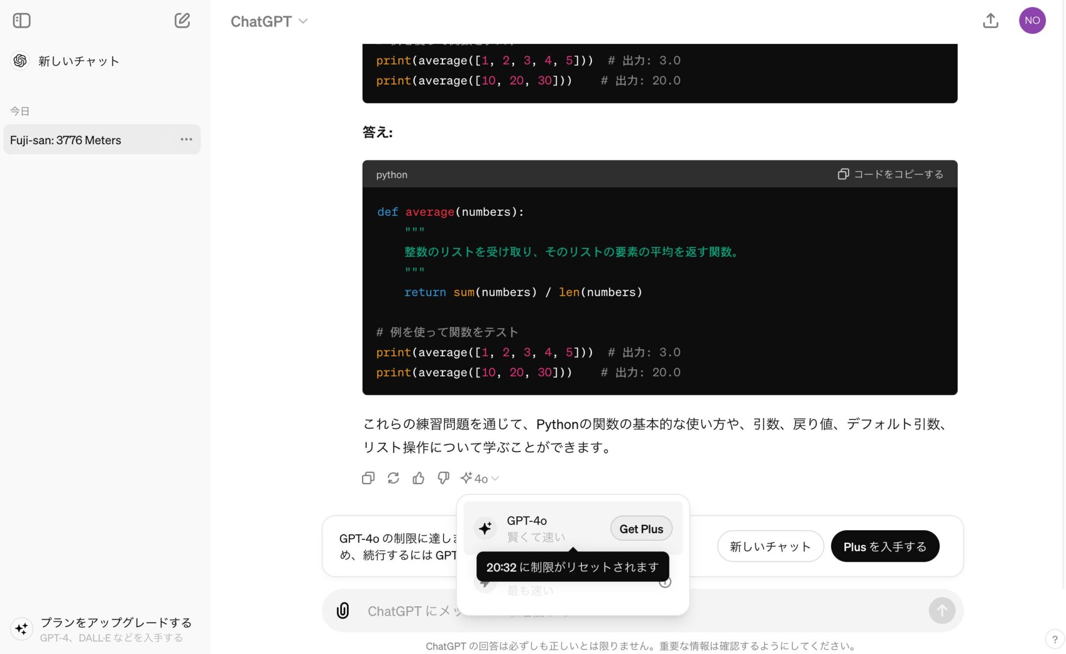Viewport: 1066px width, 654px height.
Task: Click the thumbs down icon
Action: pyautogui.click(x=443, y=478)
